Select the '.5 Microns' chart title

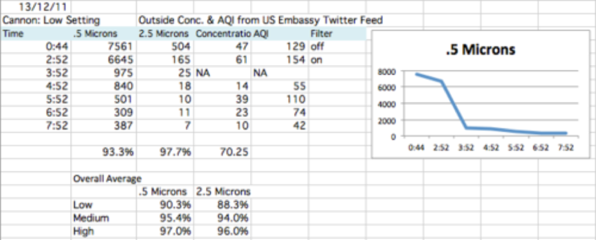480,50
